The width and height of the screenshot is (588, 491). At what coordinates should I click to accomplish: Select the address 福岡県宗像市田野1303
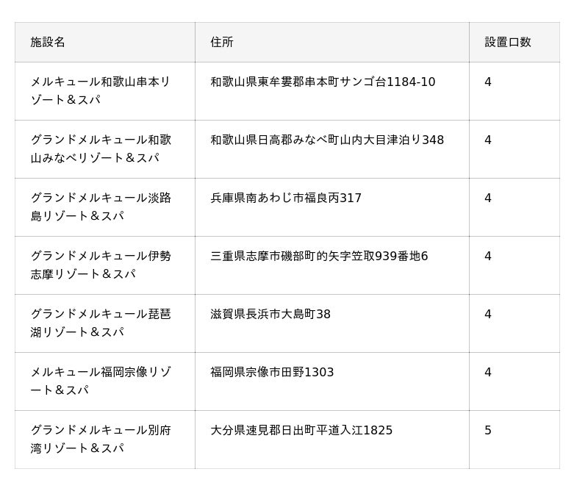[272, 373]
